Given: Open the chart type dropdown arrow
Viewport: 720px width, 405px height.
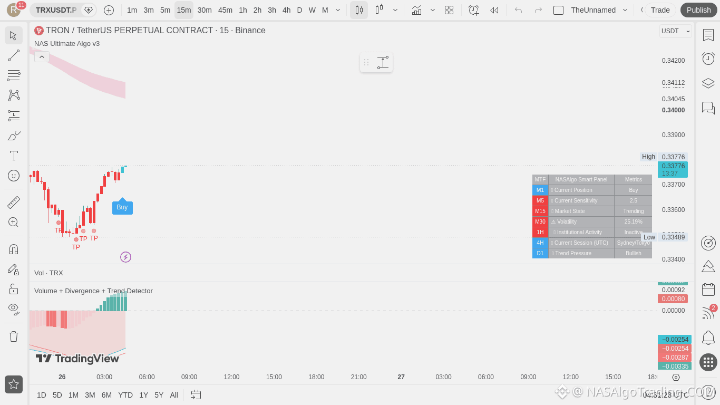Looking at the screenshot, I should click(x=395, y=10).
